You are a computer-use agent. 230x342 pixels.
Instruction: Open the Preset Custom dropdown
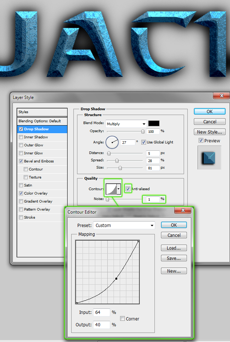152,226
